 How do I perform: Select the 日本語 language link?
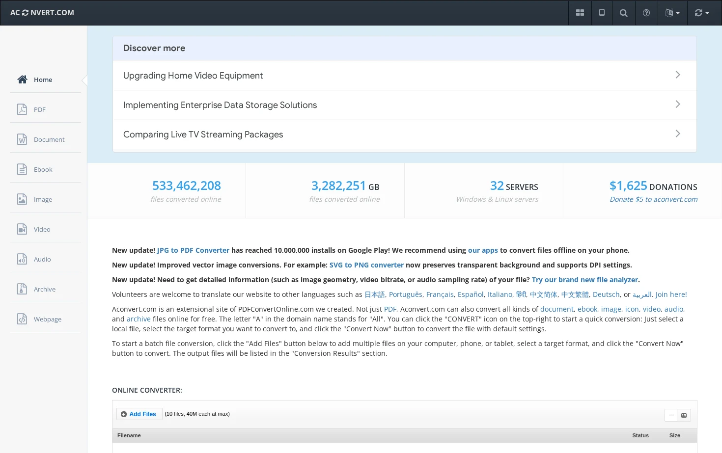coord(375,294)
